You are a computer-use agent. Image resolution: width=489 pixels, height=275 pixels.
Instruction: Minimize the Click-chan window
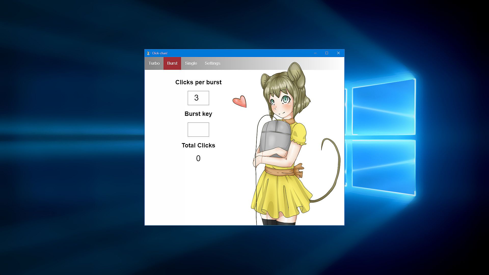coord(315,53)
